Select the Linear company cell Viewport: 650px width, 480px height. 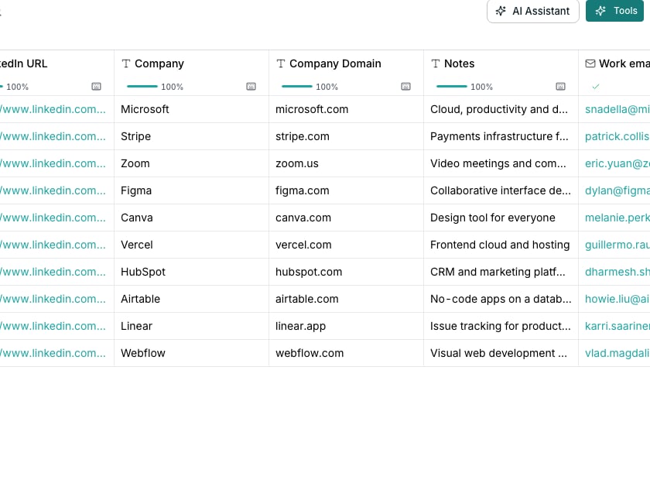tap(192, 326)
